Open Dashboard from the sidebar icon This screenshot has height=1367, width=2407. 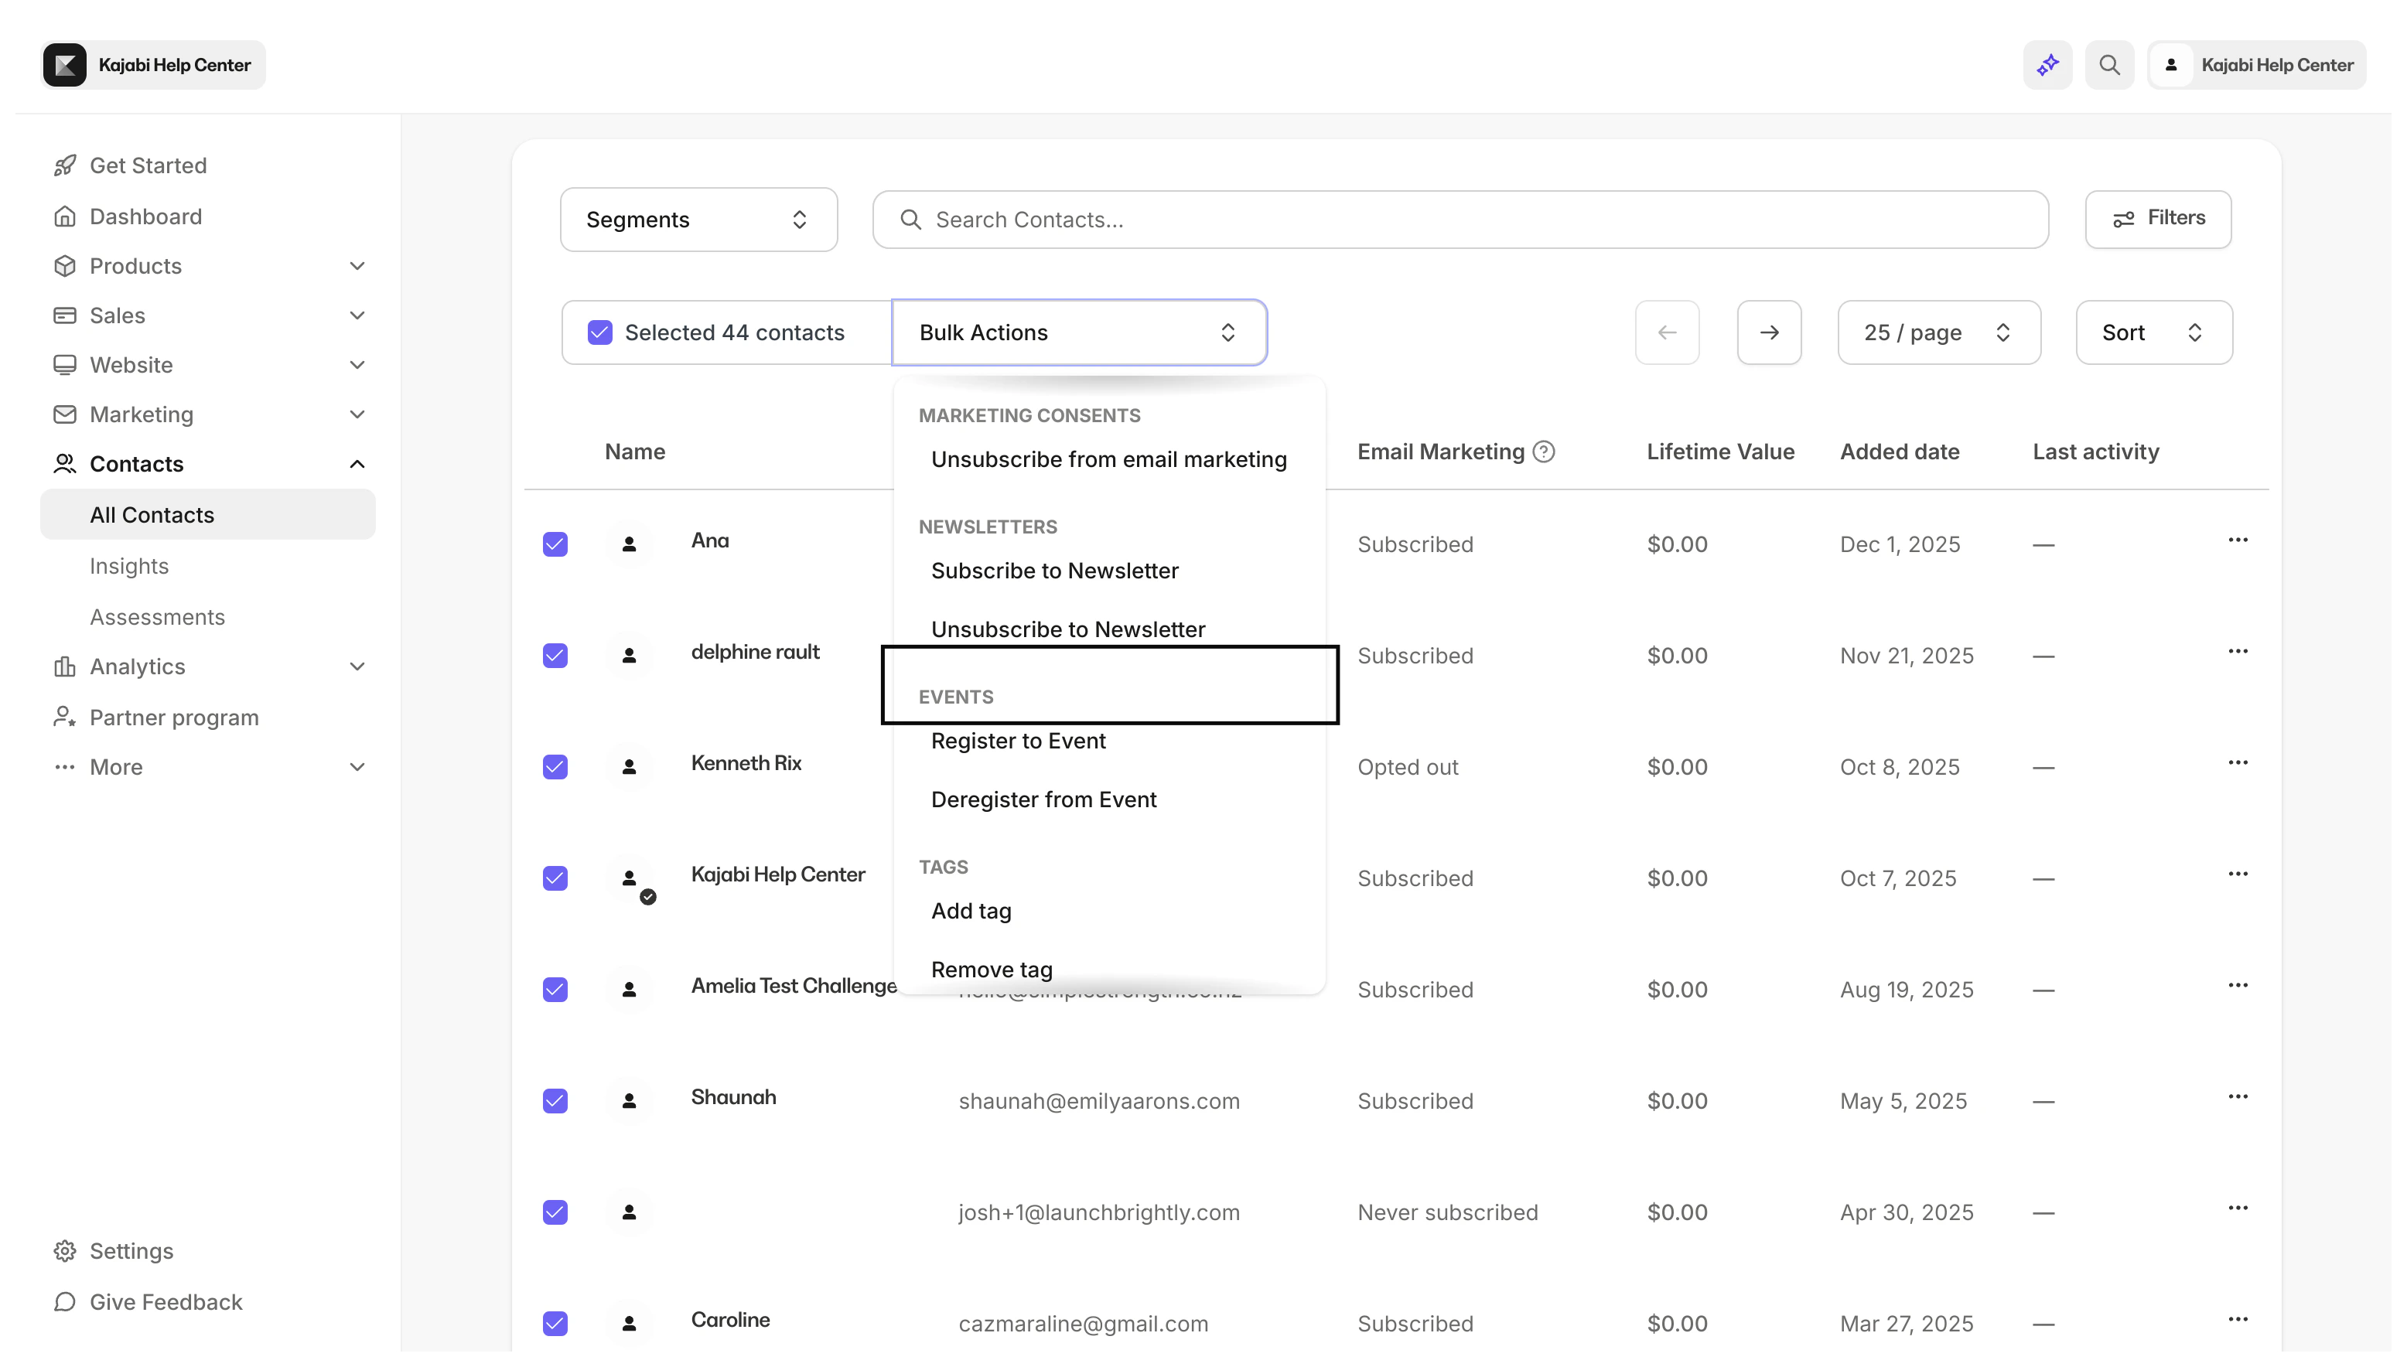[64, 216]
